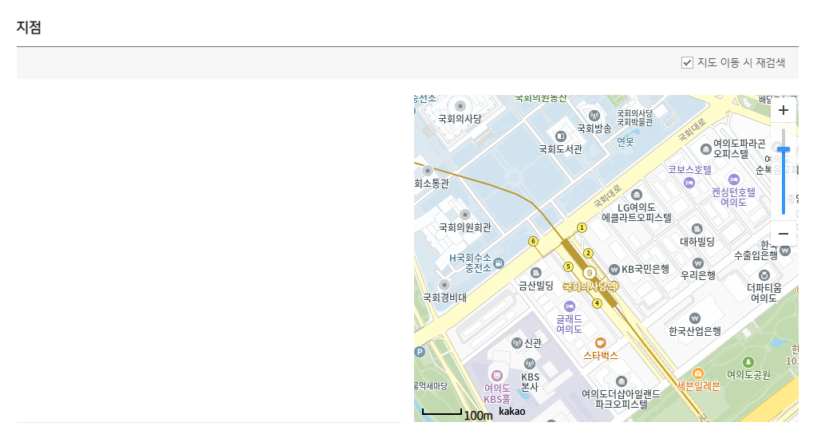Click the 국회소통관 marker icon
Image resolution: width=821 pixels, height=446 pixels.
coord(428,171)
